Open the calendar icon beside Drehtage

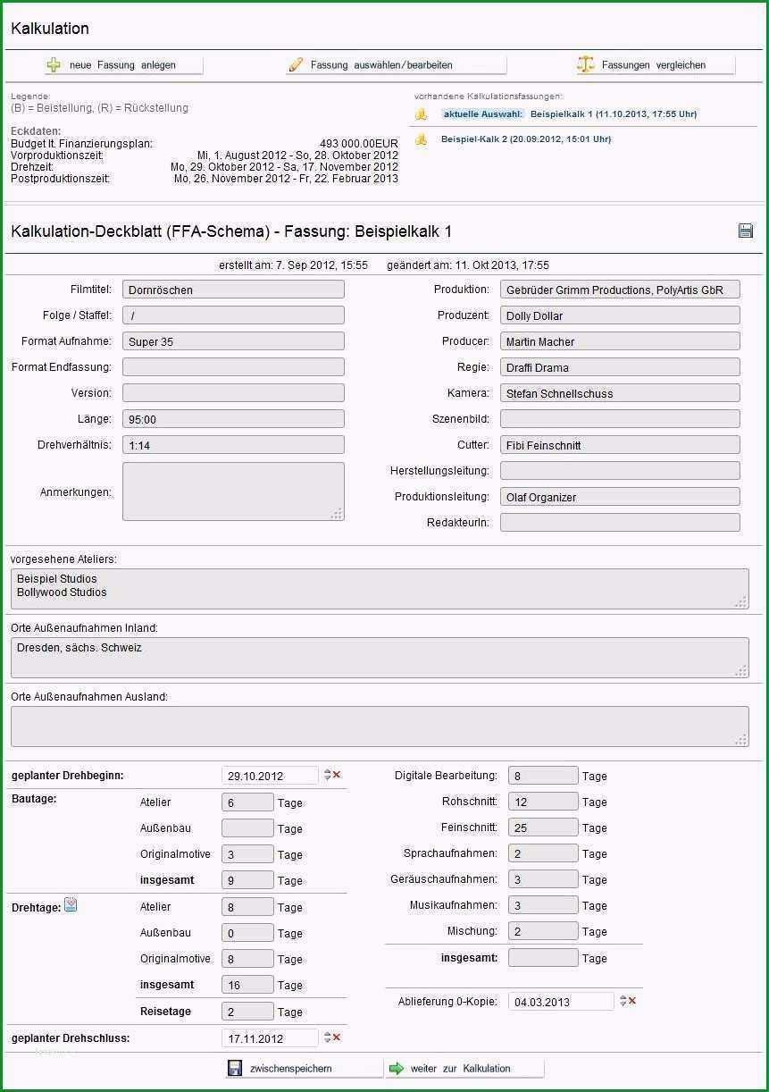tap(71, 905)
